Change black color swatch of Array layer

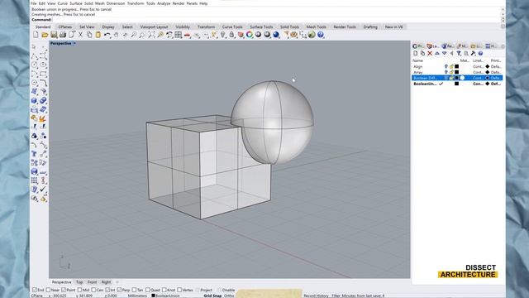pyautogui.click(x=457, y=72)
